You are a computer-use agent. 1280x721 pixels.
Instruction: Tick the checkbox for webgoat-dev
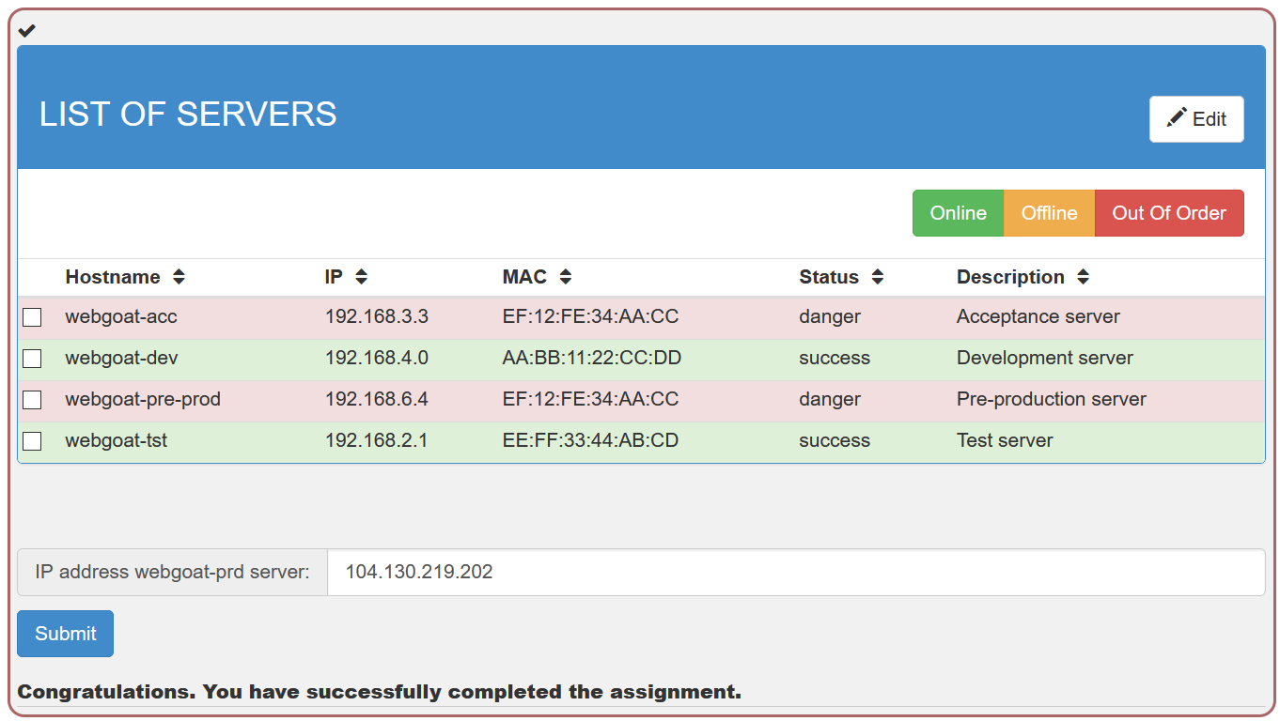pyautogui.click(x=32, y=359)
